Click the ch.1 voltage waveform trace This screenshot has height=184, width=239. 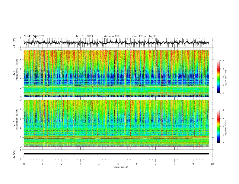[116, 43]
